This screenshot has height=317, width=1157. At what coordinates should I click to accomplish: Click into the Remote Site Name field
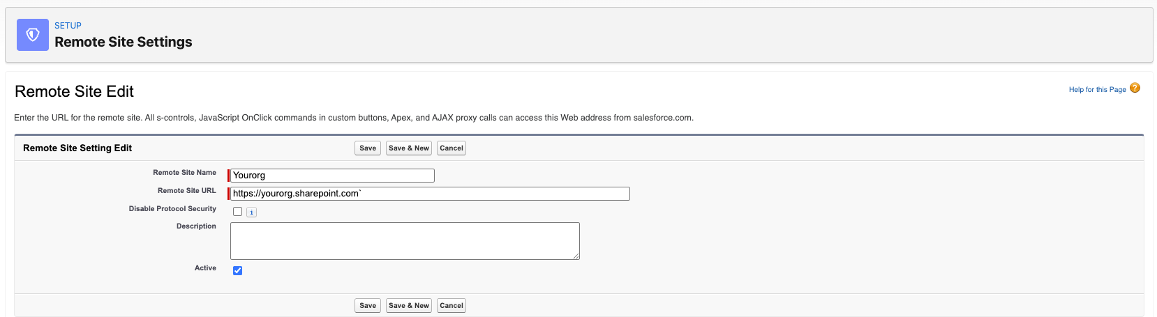pyautogui.click(x=332, y=176)
